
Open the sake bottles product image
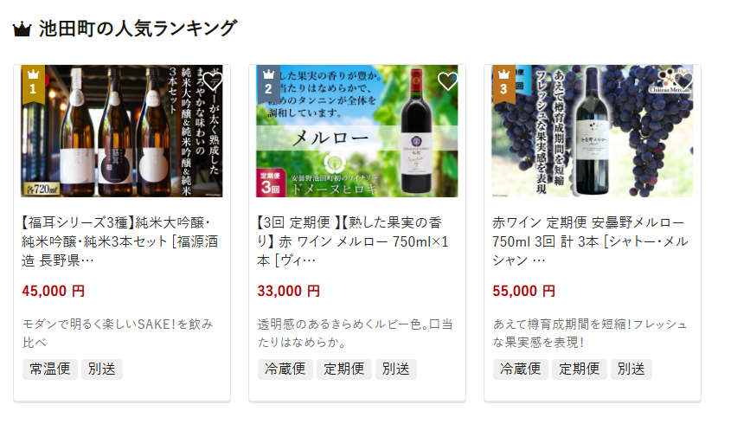tap(122, 131)
